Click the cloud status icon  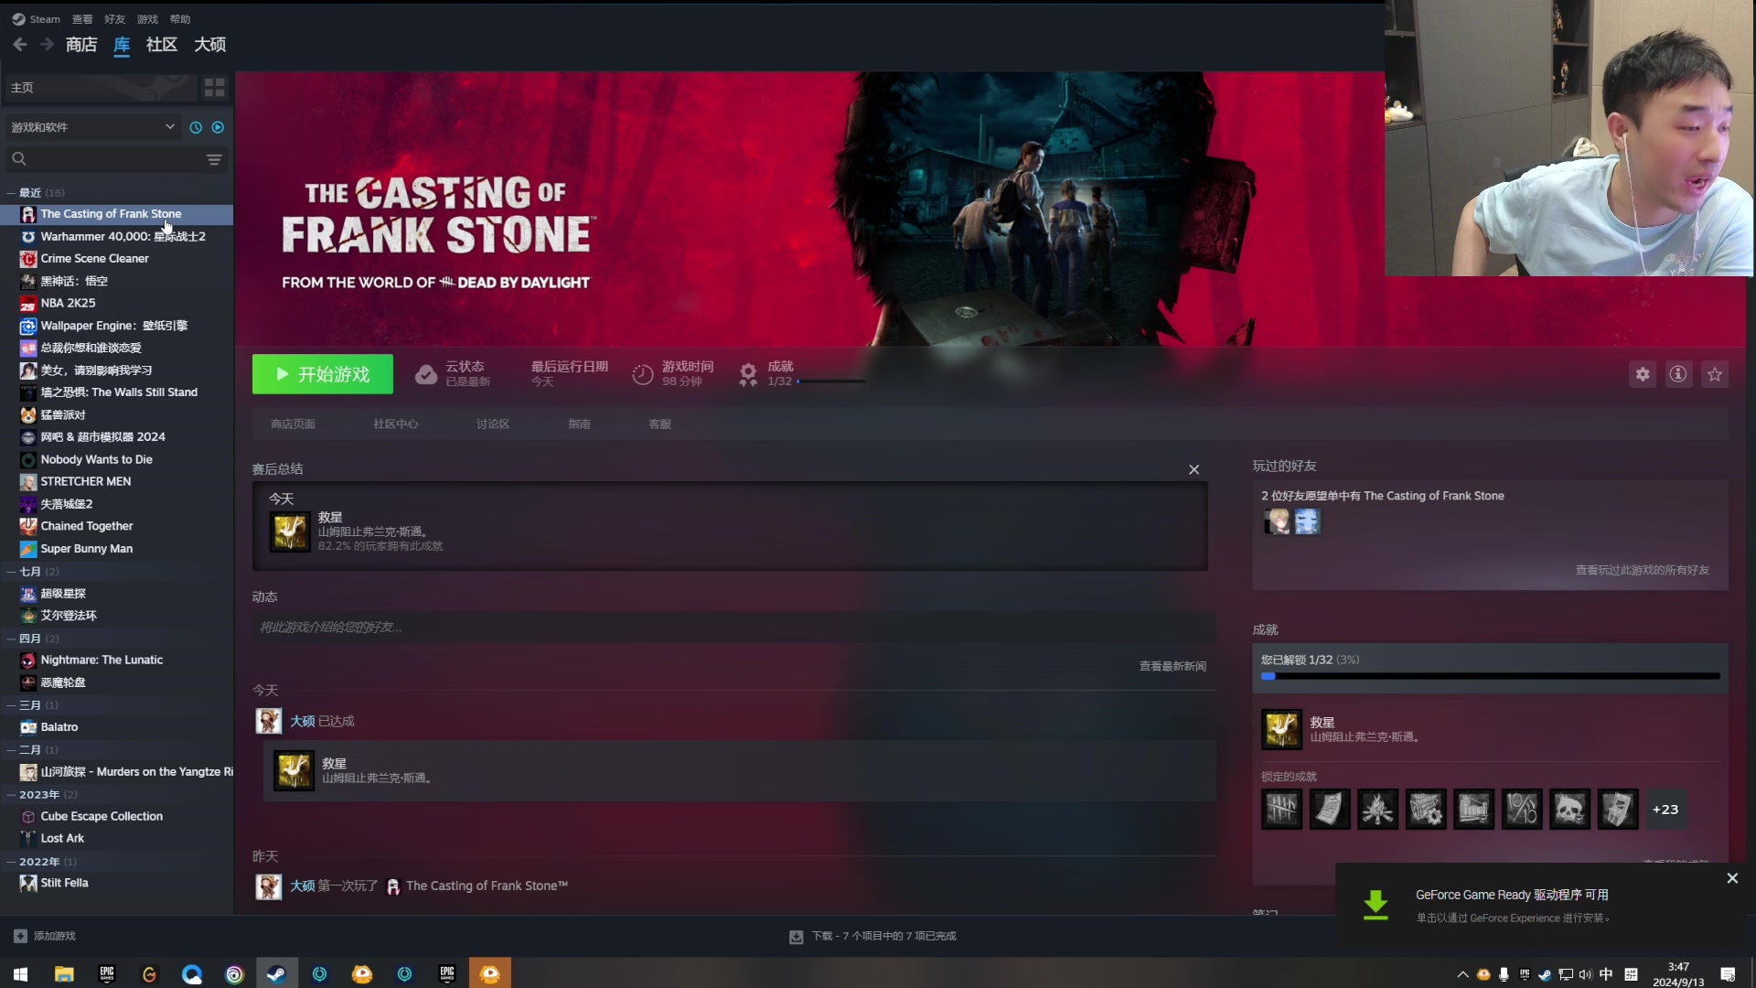click(426, 374)
